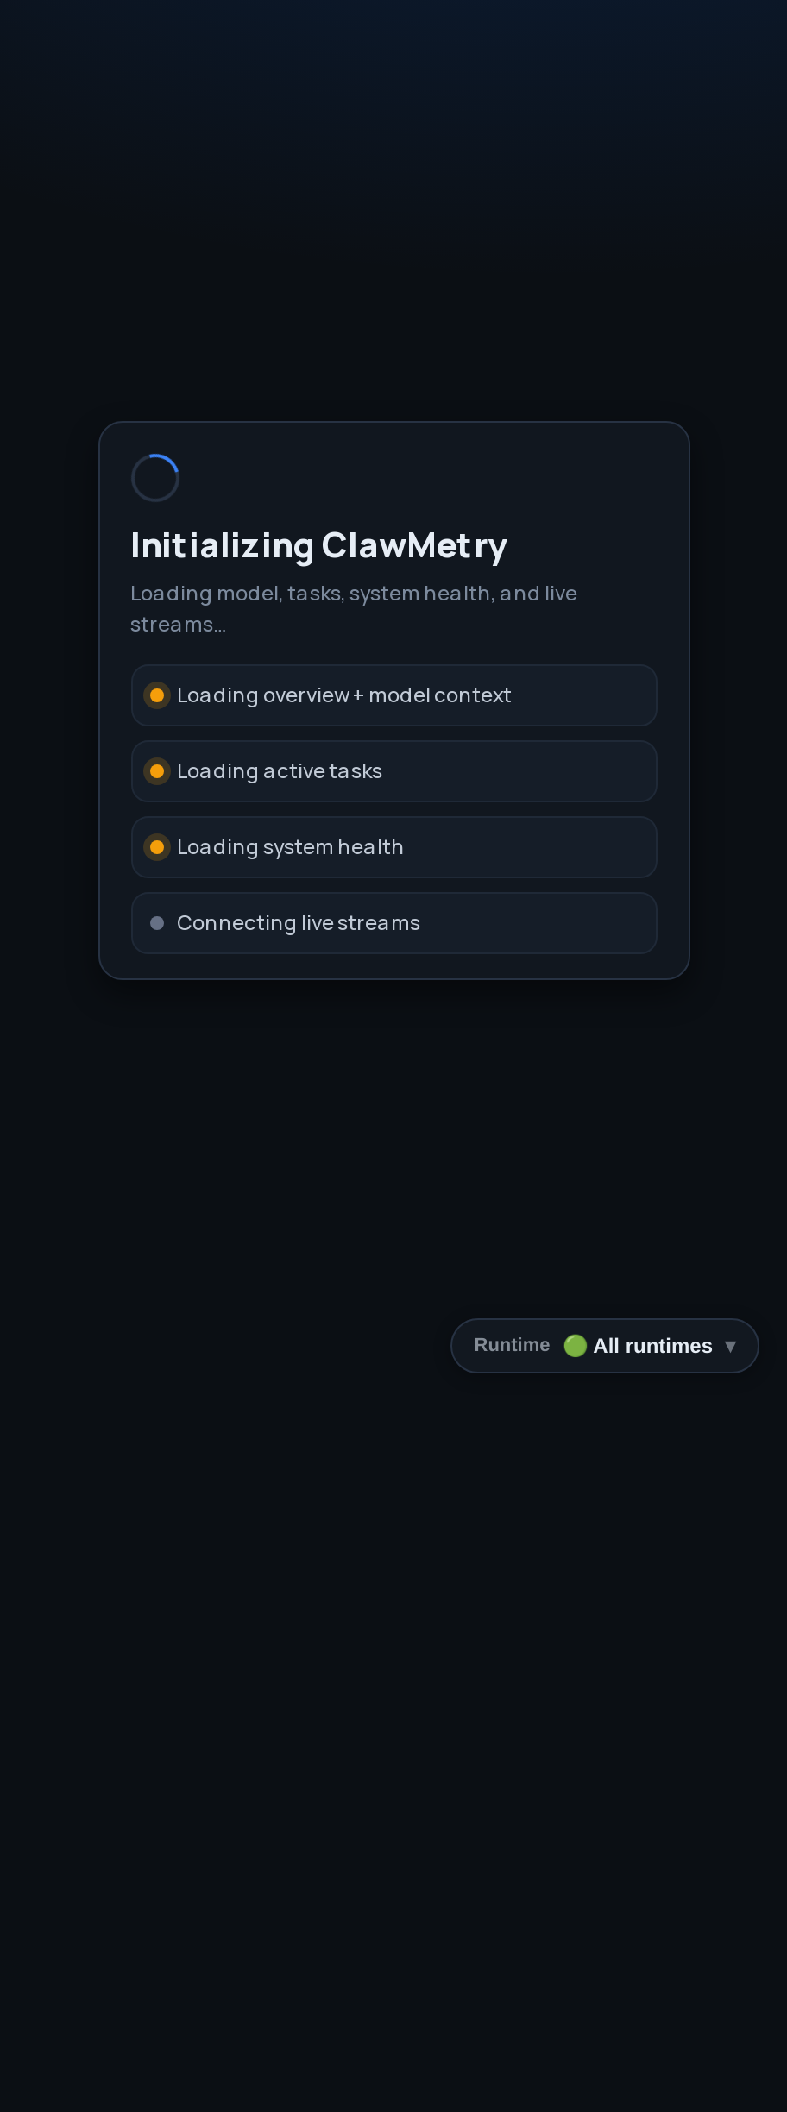This screenshot has width=787, height=2112.
Task: Click the green circle runtime status icon
Action: [x=576, y=1346]
